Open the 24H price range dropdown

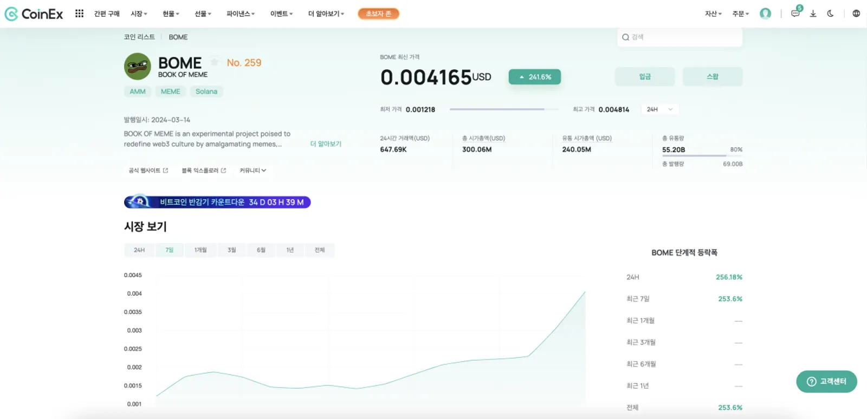pos(660,109)
